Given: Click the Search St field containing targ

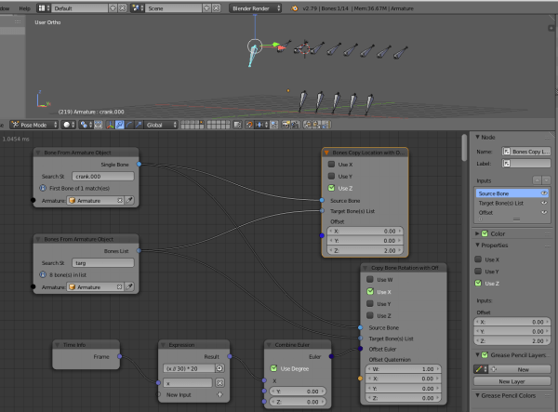Looking at the screenshot, I should (100, 263).
